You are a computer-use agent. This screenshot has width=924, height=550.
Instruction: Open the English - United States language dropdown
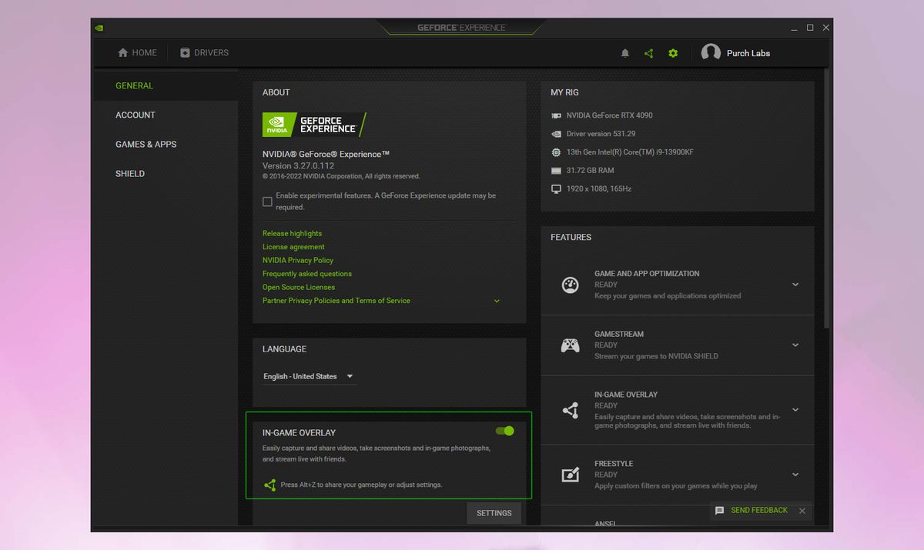309,376
